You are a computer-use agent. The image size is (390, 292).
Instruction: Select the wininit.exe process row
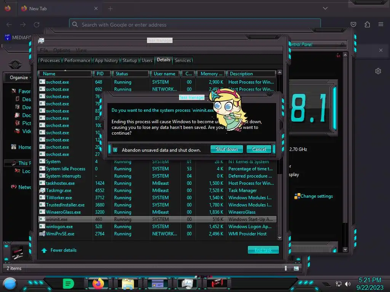click(x=157, y=219)
